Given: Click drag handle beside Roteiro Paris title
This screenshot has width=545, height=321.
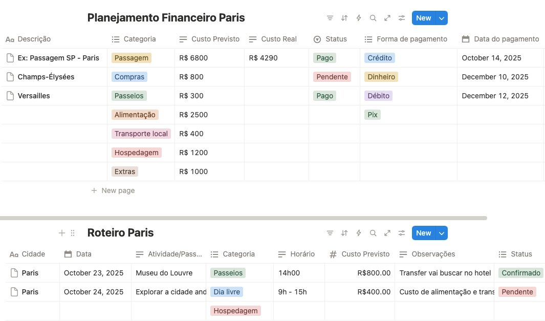Looking at the screenshot, I should [x=73, y=233].
